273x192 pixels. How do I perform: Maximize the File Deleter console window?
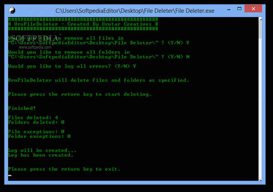[239, 9]
